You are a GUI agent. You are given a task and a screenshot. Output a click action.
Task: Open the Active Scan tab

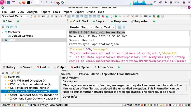pyautogui.click(x=104, y=67)
